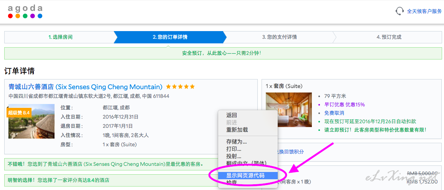Viewport: 444px width, 190px height.
Task: Click the customer service headset icon
Action: coord(399,11)
